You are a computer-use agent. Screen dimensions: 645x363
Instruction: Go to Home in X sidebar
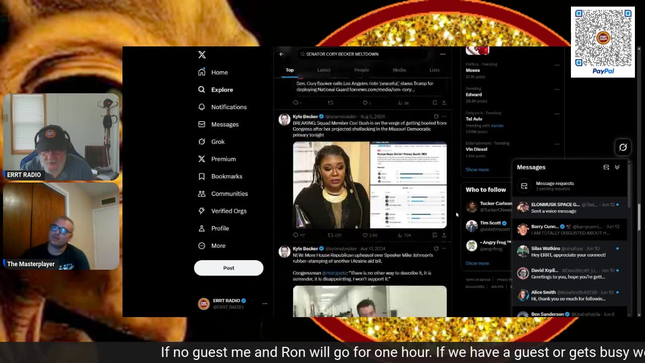click(213, 72)
